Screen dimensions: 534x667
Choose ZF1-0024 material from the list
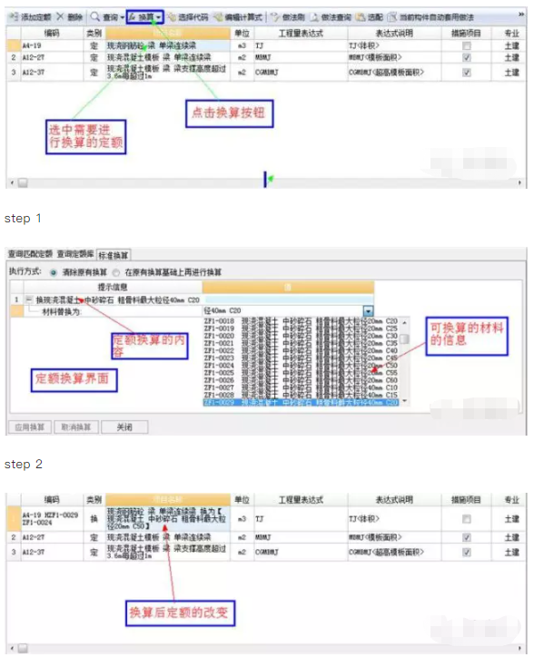[x=301, y=366]
